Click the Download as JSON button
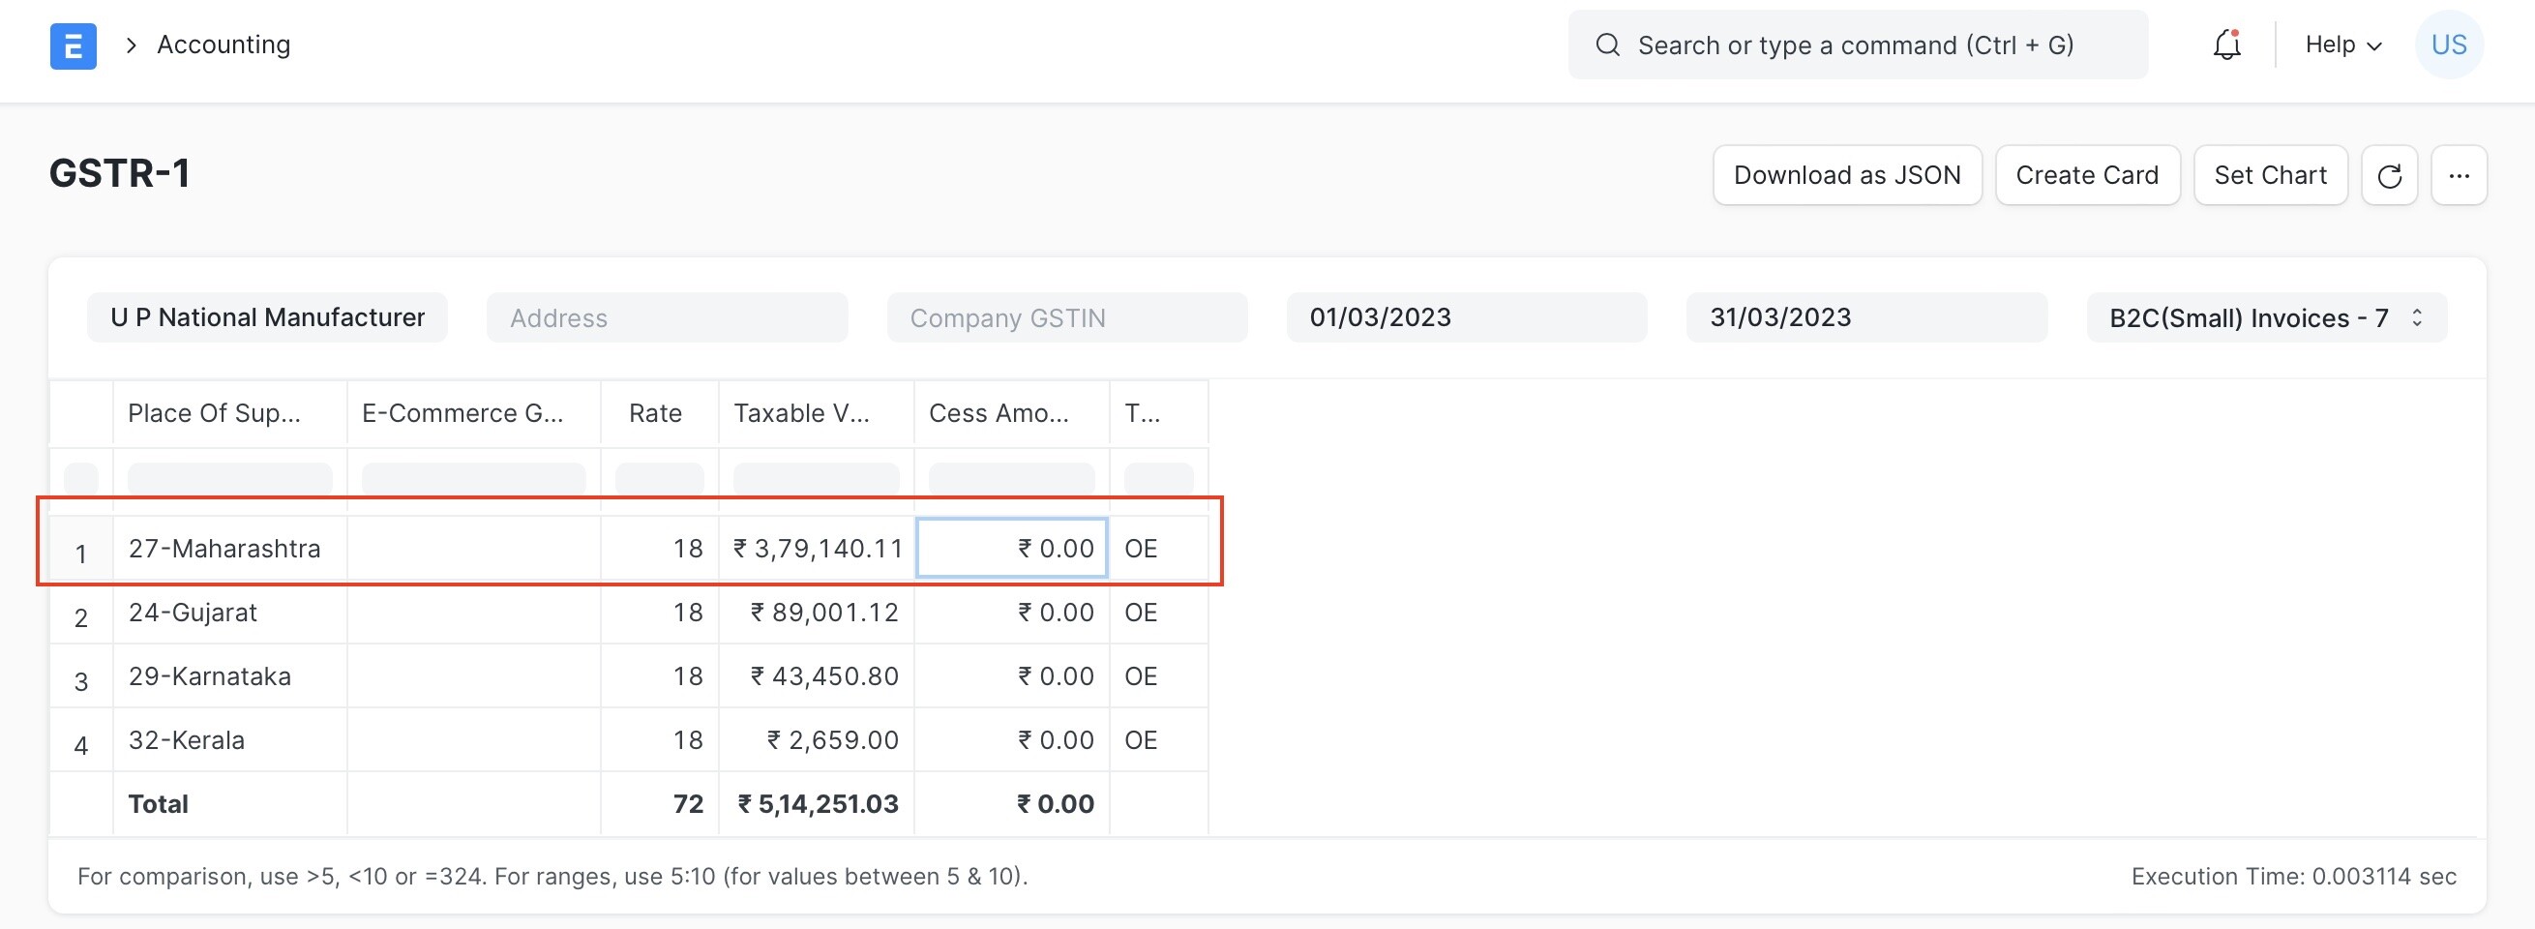Screen dimensions: 2535x929 point(1846,176)
